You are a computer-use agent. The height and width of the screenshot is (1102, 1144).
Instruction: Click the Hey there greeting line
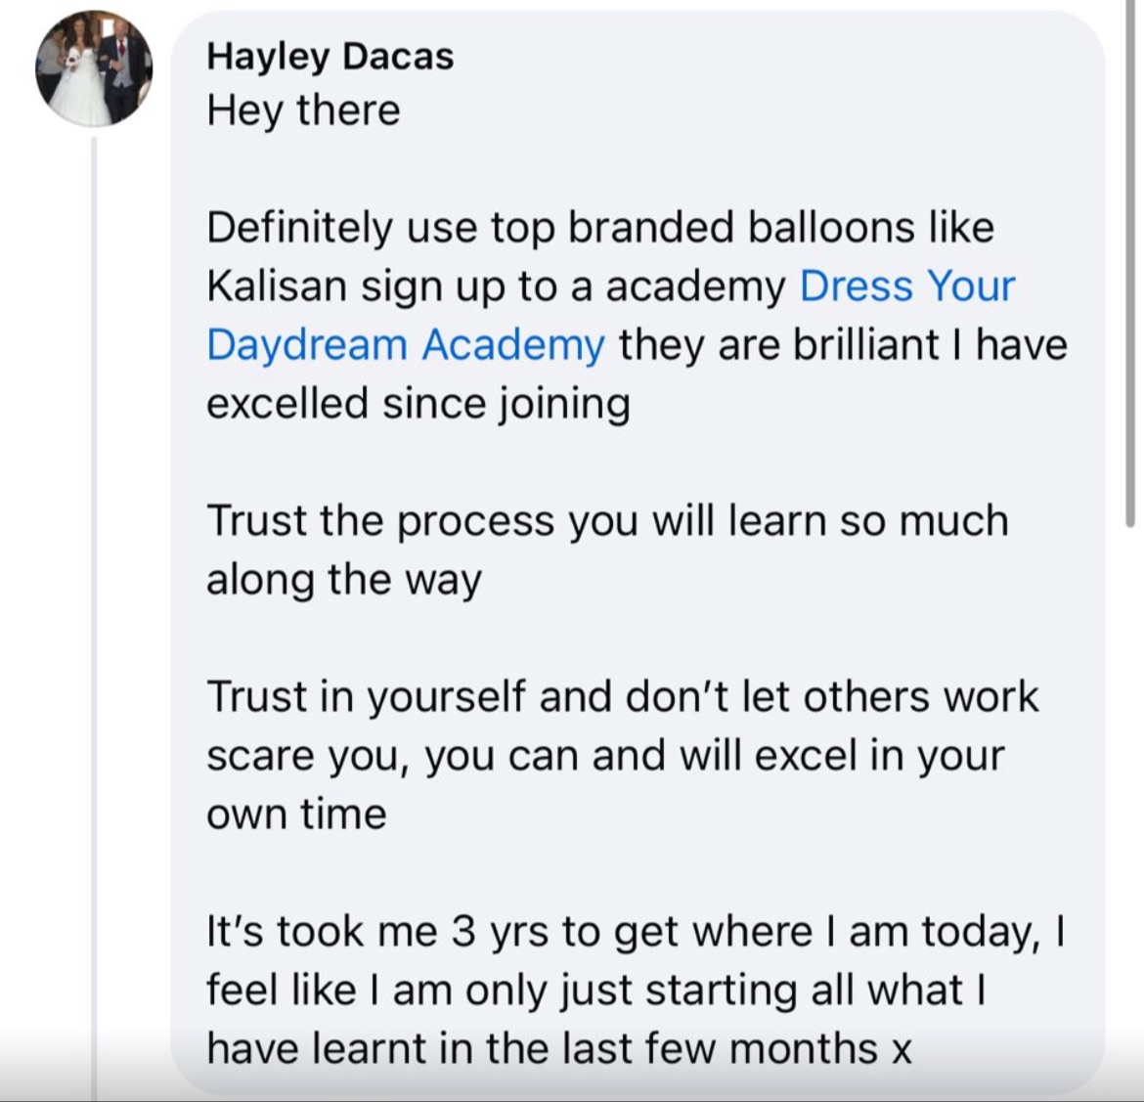click(303, 110)
